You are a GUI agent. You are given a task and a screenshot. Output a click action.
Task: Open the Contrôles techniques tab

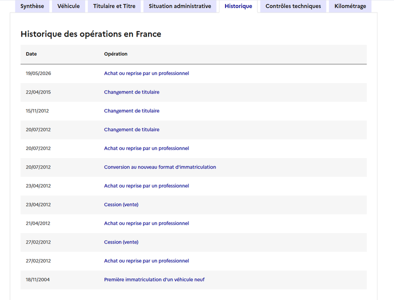(x=293, y=6)
